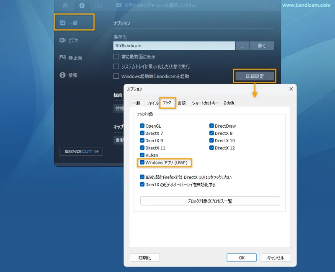Screen dimensions: 335x272
Task: Toggle the Windows アプリ (UWP) checkbox
Action: (142, 162)
